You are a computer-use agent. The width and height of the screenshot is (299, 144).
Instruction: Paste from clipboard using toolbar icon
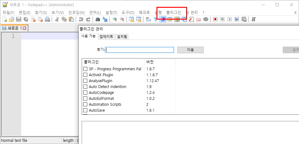coord(71,19)
